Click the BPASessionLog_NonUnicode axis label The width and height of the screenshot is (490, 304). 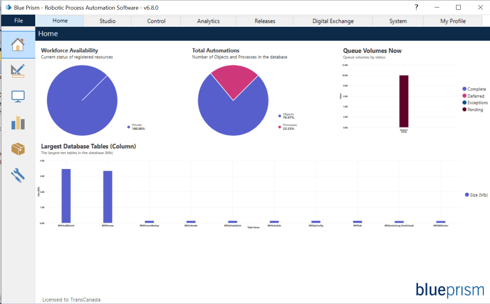(x=399, y=225)
